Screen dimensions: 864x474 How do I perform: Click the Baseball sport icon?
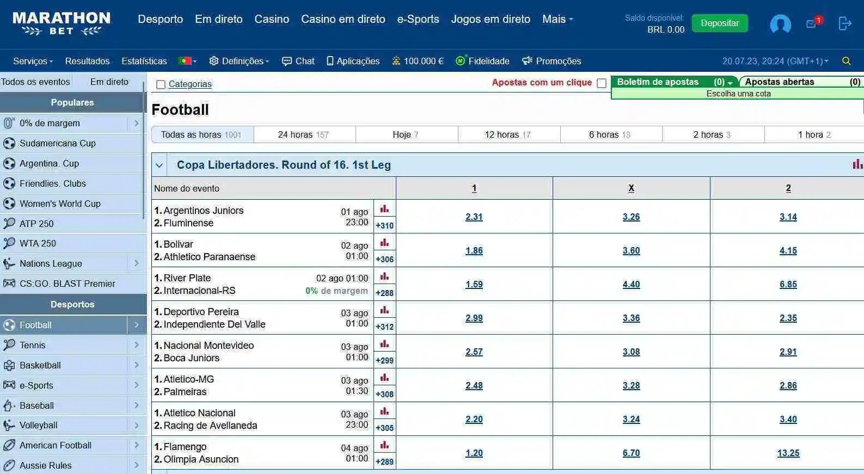[9, 405]
